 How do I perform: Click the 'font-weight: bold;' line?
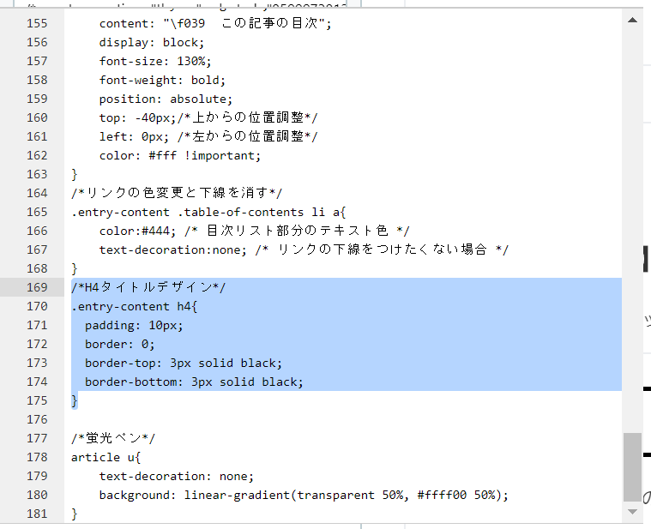click(x=162, y=80)
